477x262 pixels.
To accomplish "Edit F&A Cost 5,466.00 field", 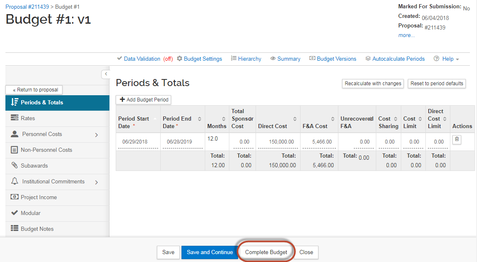I will point(319,142).
